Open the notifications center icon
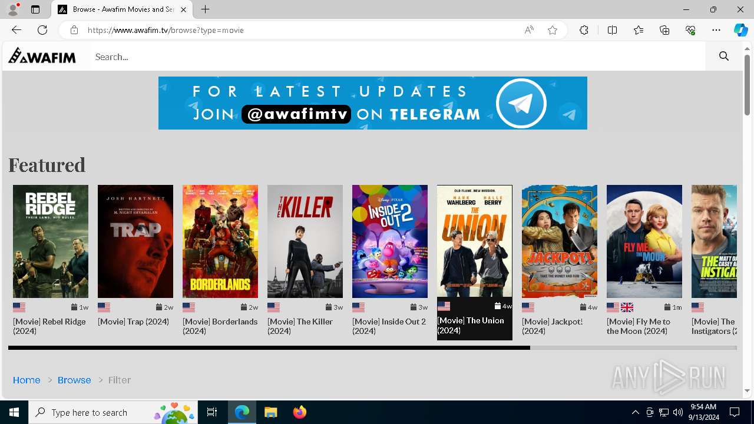 coord(735,412)
